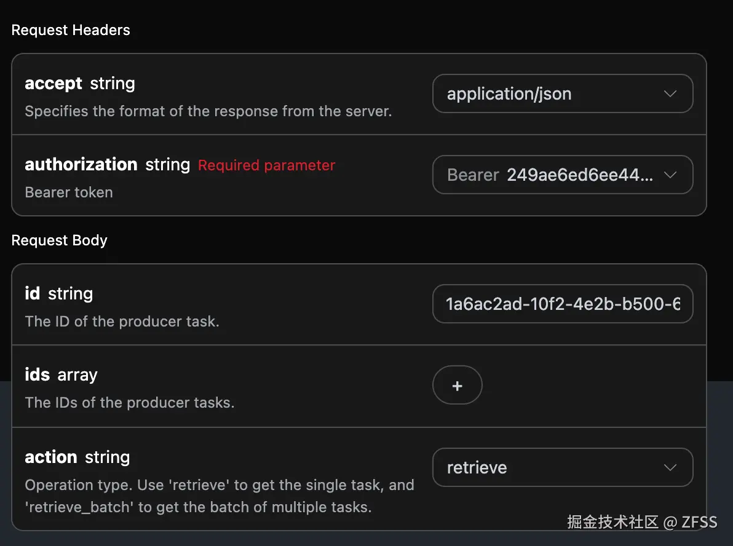Screen dimensions: 733x546
Task: Click the Operation type description text
Action: (219, 496)
